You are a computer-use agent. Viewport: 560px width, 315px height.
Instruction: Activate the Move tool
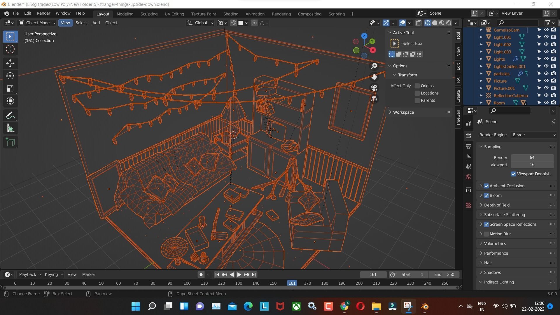point(10,63)
